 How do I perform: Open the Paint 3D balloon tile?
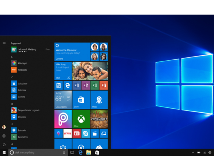(x=58, y=133)
